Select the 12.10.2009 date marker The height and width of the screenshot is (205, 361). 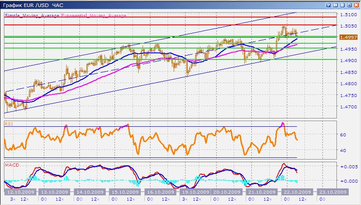[21, 192]
